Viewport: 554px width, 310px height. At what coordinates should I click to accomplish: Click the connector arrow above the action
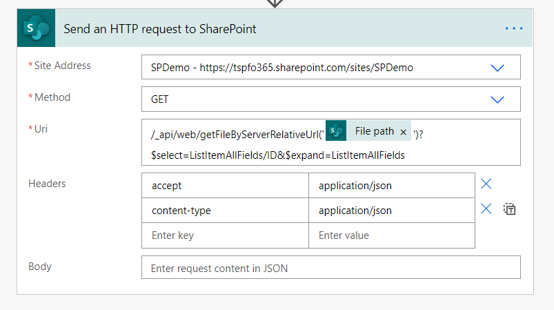pos(275,3)
